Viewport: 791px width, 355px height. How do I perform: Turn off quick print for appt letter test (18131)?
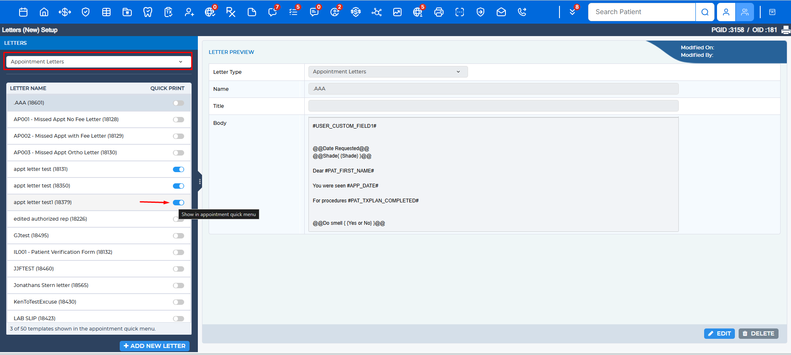coord(178,169)
